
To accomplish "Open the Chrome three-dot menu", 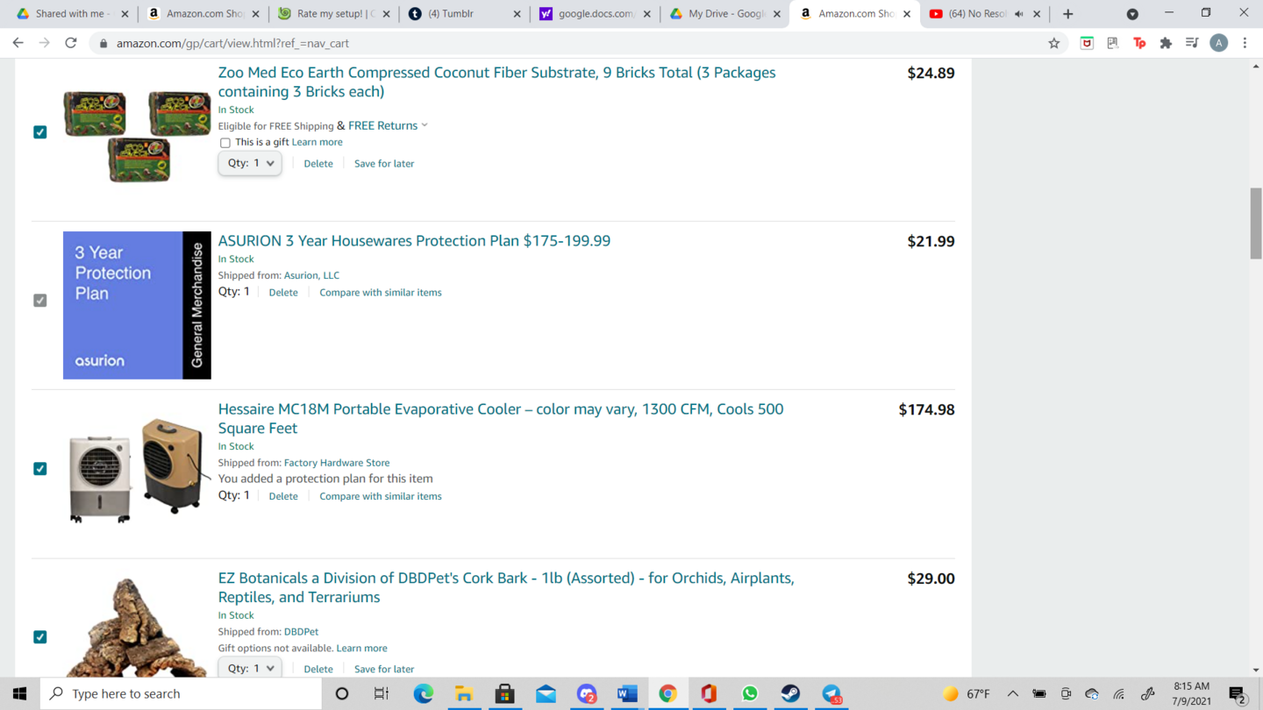I will point(1245,43).
